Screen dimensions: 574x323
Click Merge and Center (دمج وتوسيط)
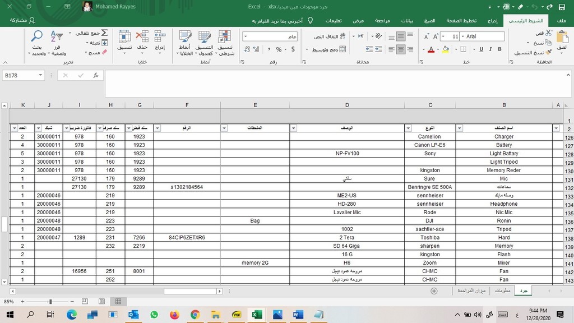click(328, 49)
